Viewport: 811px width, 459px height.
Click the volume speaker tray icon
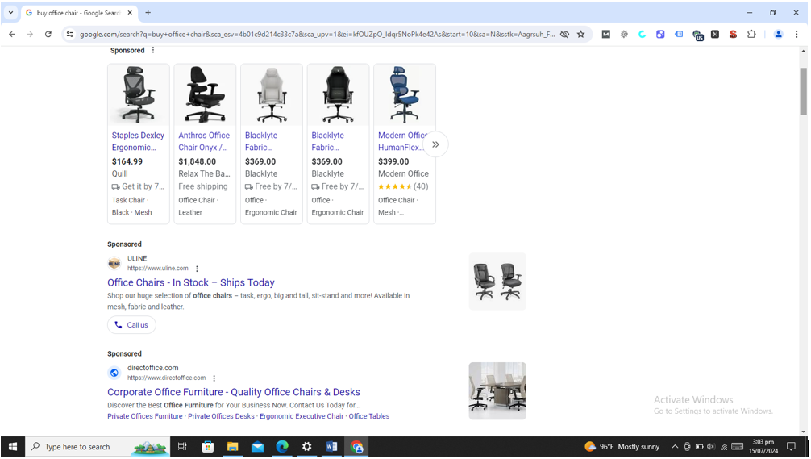point(711,447)
